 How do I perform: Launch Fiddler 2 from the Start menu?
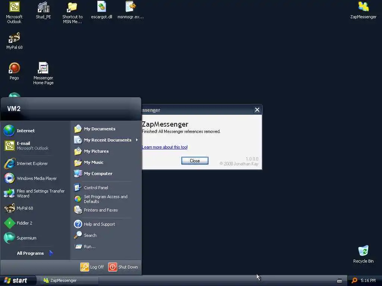click(35, 223)
